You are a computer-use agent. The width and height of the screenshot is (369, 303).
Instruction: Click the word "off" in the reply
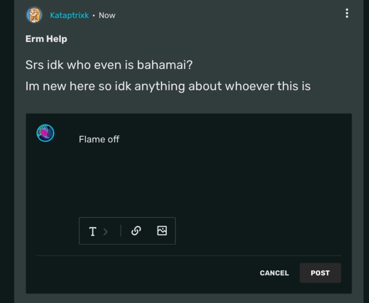coord(113,139)
